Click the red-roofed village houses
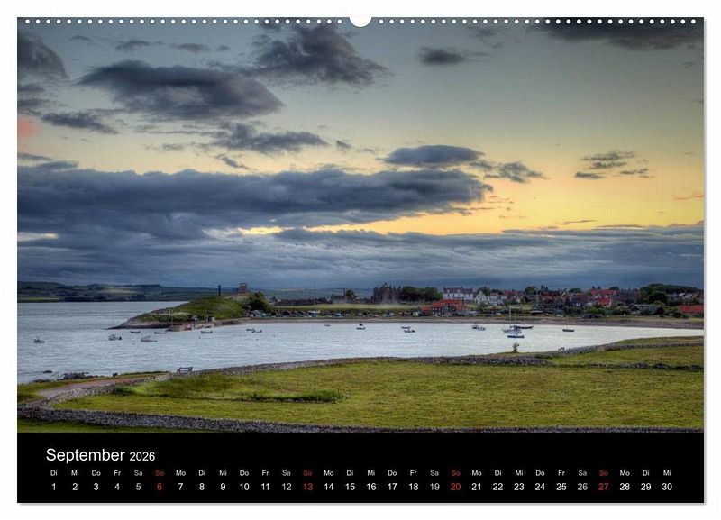 pos(595,300)
